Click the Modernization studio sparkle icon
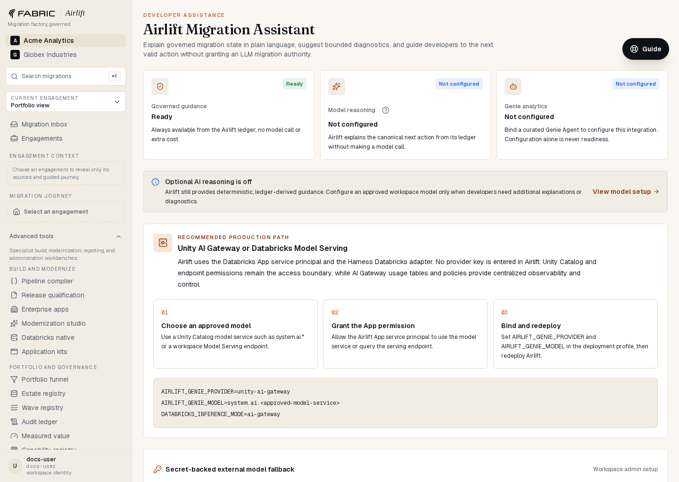Screen dimensions: 679x482 click(14, 323)
